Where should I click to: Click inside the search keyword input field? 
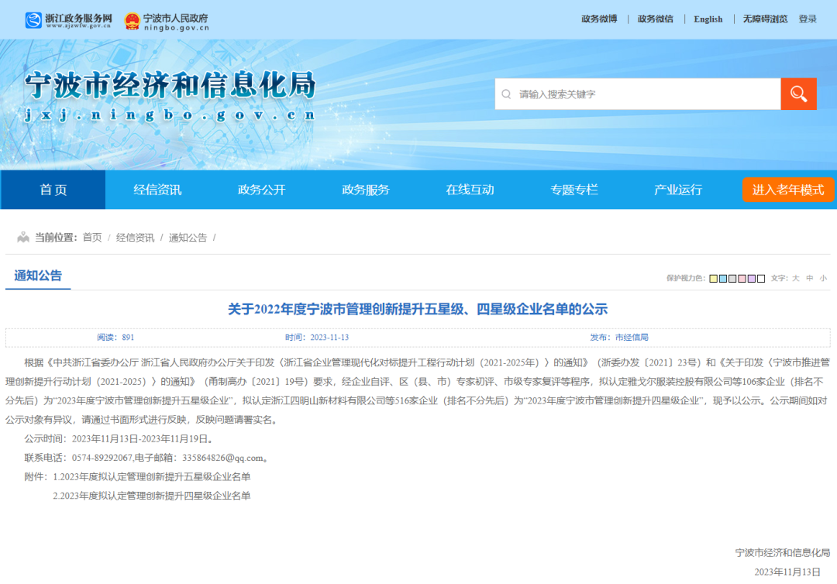point(635,94)
